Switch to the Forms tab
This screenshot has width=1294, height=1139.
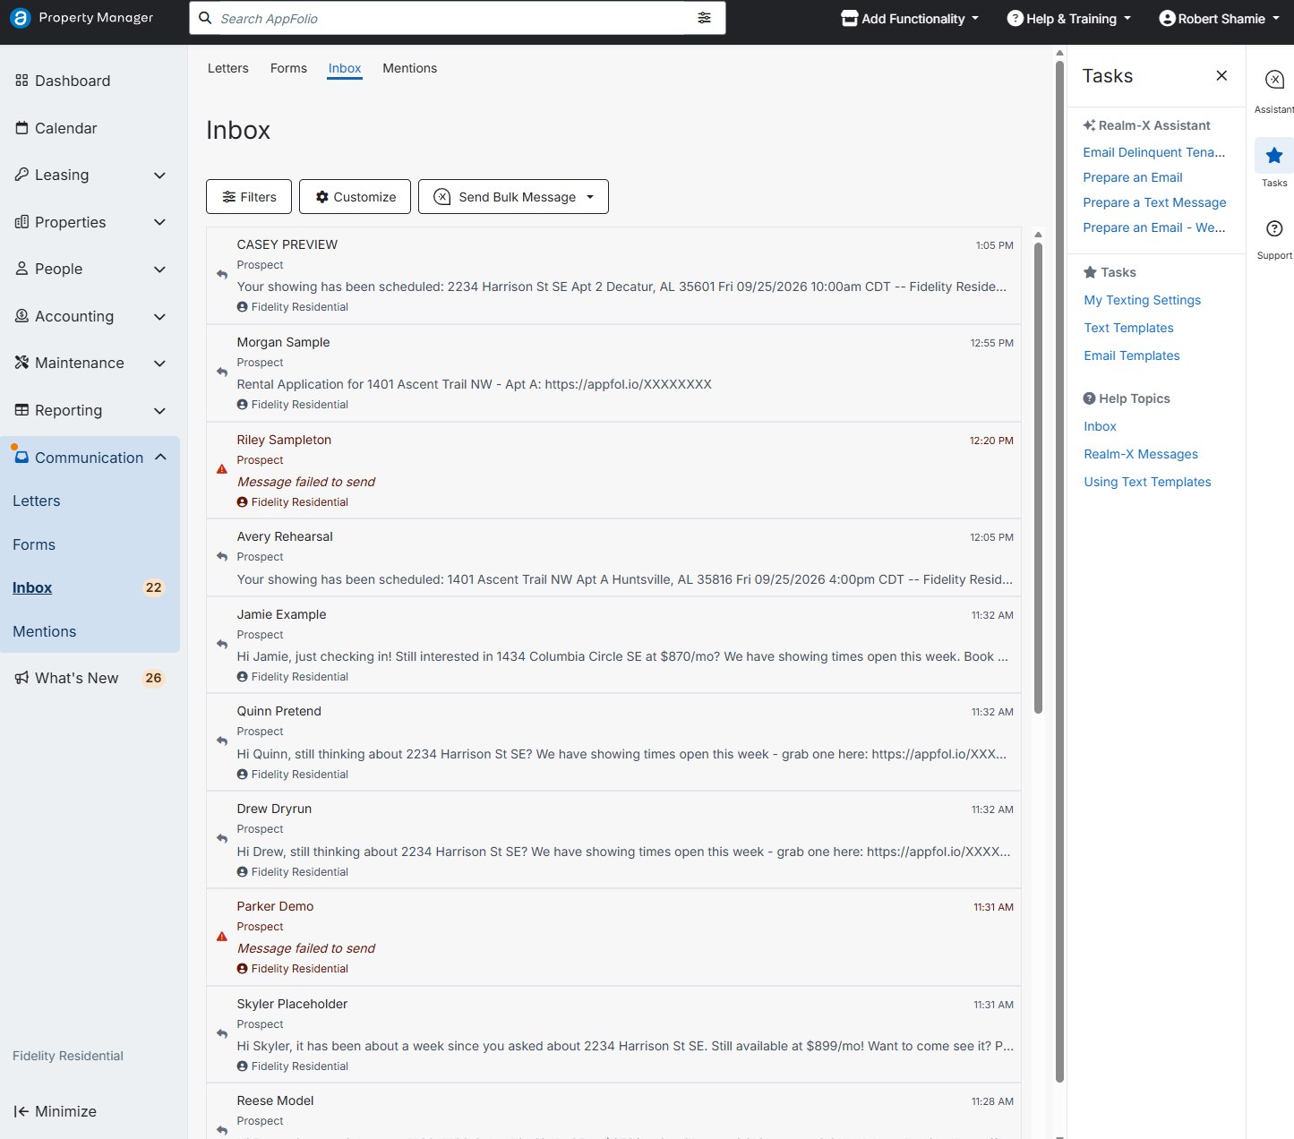tap(288, 68)
